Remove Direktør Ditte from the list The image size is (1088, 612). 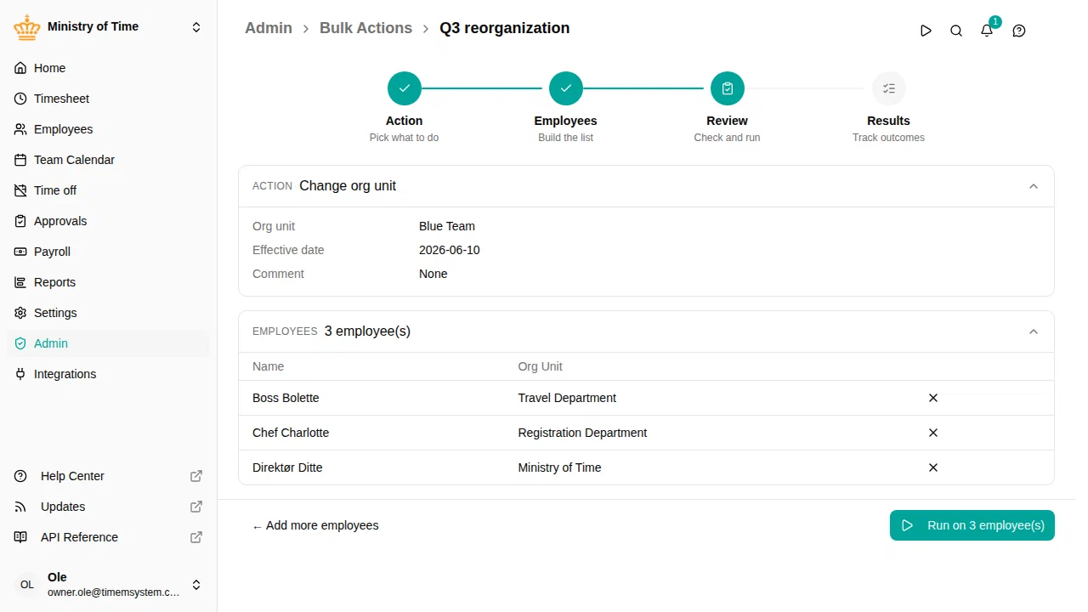[933, 467]
